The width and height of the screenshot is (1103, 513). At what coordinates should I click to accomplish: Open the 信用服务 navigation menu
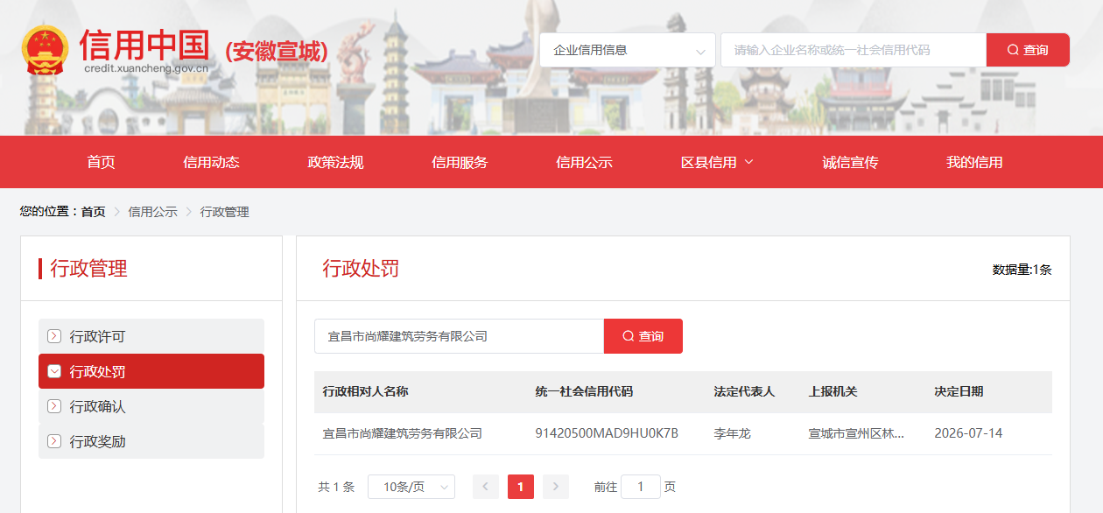point(460,162)
